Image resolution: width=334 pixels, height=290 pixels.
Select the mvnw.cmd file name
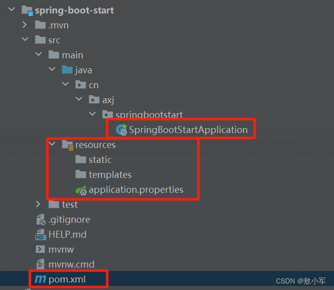(71, 265)
